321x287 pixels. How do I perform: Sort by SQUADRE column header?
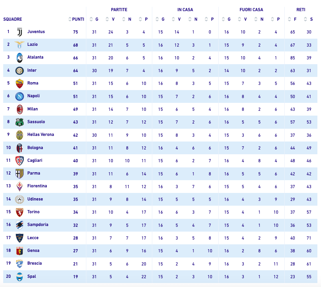click(x=13, y=19)
